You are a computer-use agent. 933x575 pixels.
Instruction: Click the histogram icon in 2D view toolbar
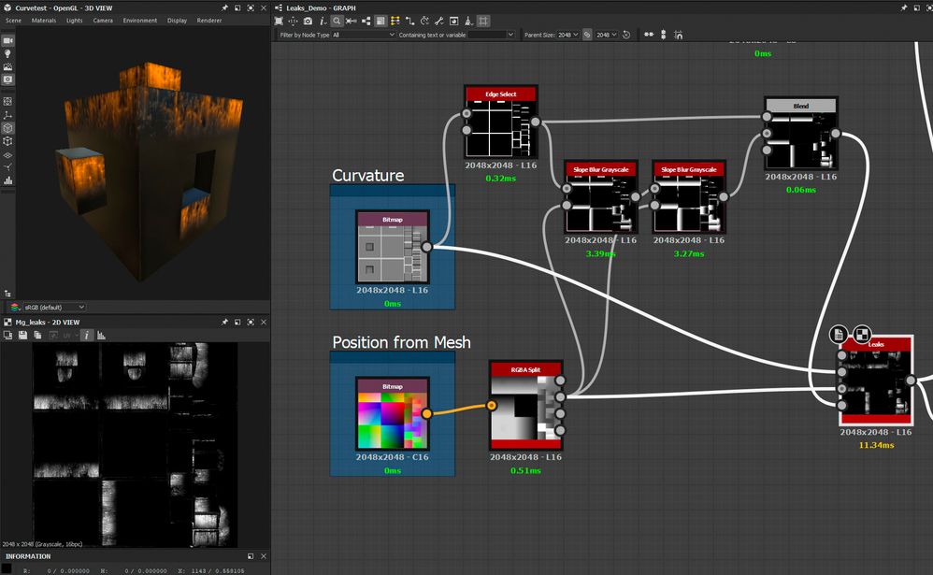pos(101,335)
